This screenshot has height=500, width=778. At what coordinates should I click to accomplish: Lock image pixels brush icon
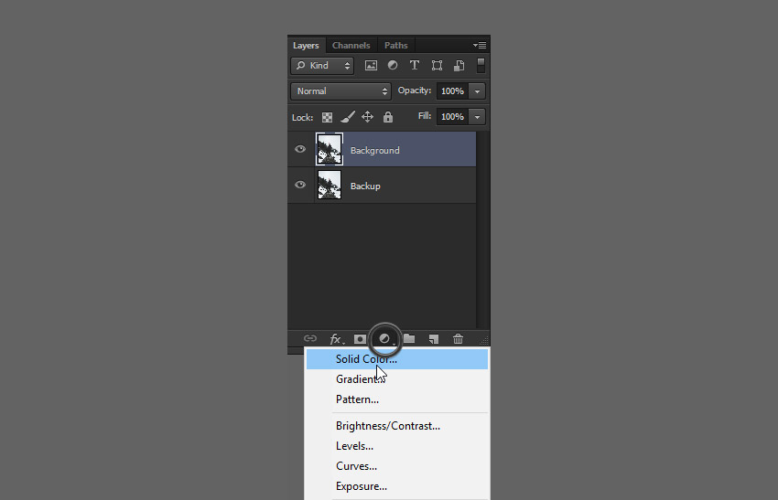(347, 117)
